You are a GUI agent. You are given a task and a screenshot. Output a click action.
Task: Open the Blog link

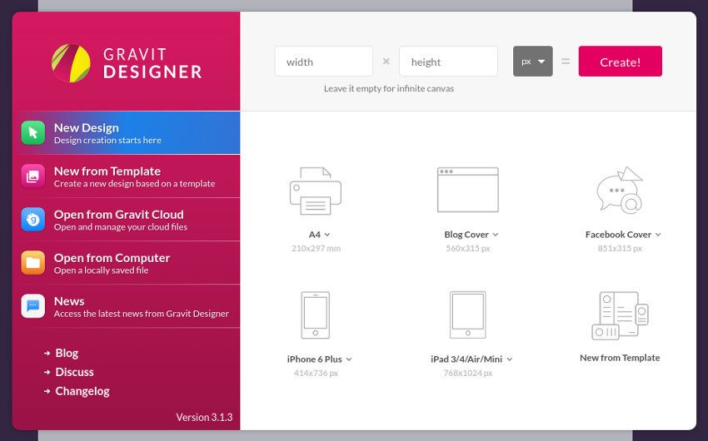67,353
